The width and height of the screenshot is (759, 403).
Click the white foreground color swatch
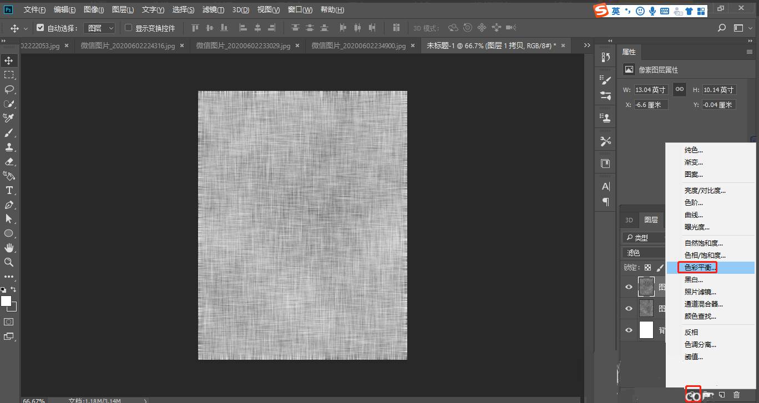coord(7,302)
